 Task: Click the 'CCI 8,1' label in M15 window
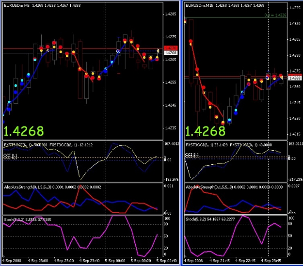(191, 156)
